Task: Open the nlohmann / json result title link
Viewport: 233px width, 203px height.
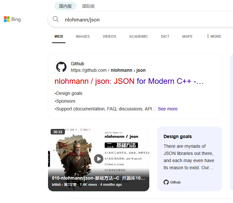Action: click(129, 81)
